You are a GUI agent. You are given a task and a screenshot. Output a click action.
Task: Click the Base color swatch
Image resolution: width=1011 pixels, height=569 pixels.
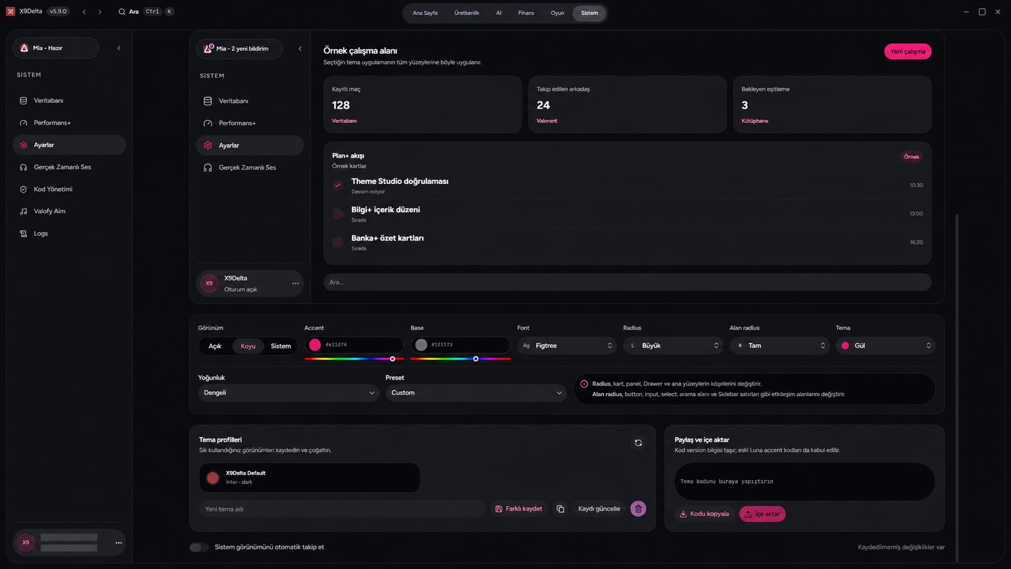coord(421,345)
